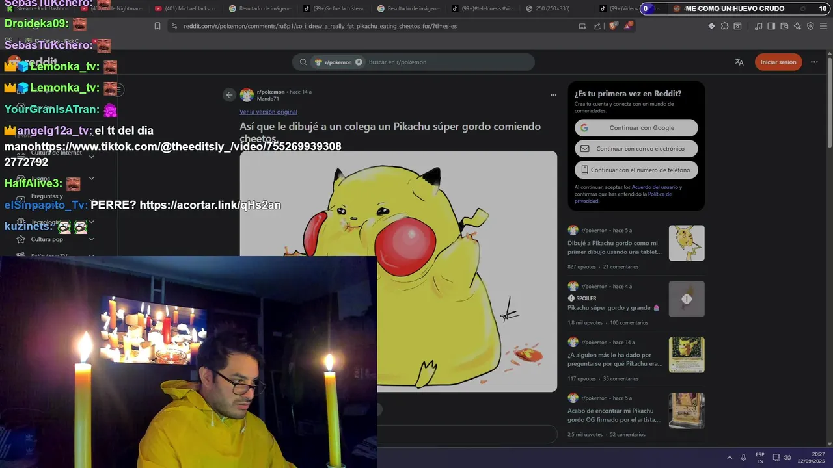
Task: Open the Brave VPN shield icon
Action: 810,26
